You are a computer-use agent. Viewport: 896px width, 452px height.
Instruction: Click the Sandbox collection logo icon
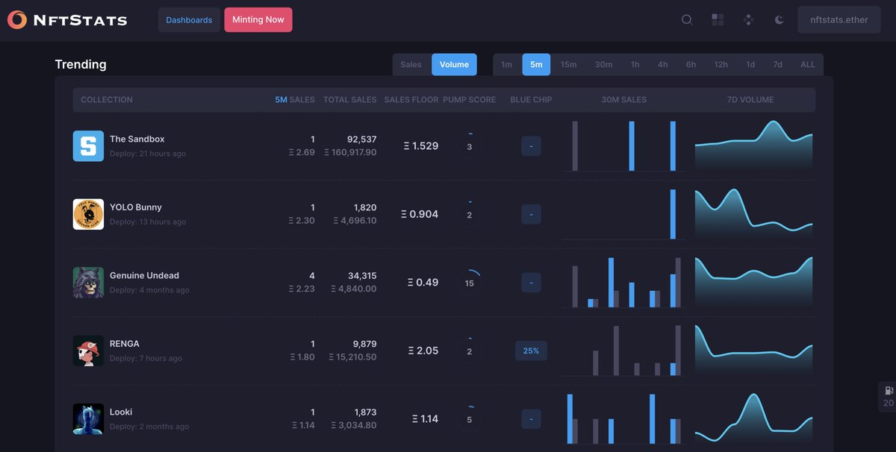coord(88,145)
